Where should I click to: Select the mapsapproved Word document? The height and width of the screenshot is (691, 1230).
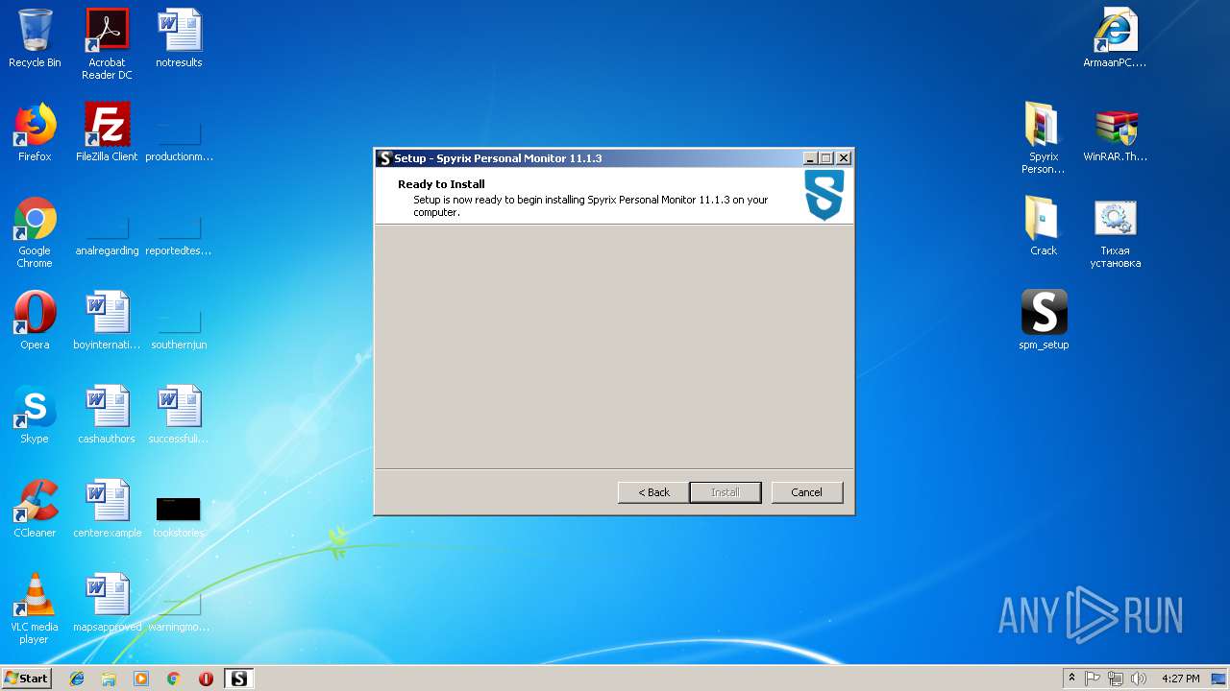[107, 604]
